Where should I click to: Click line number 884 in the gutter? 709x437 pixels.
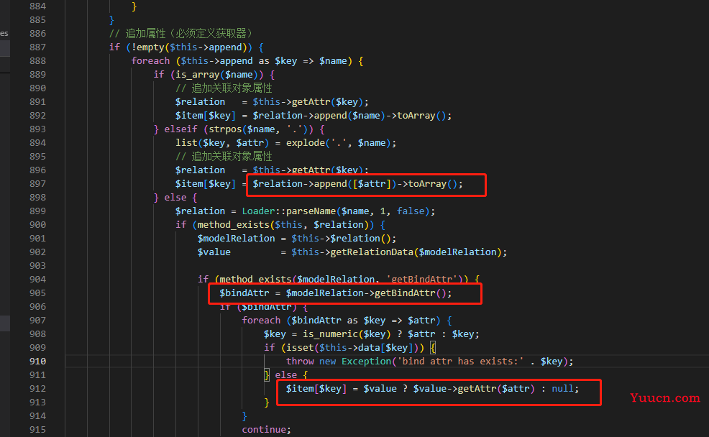[37, 6]
